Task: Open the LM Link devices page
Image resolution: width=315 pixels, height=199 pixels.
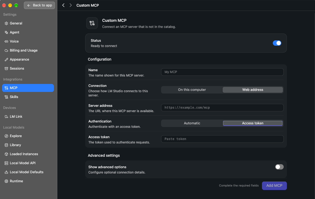Action: click(28, 117)
